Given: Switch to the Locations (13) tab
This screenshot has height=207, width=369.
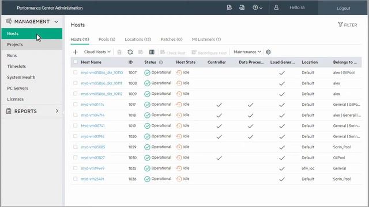Looking at the screenshot, I should click(x=138, y=39).
